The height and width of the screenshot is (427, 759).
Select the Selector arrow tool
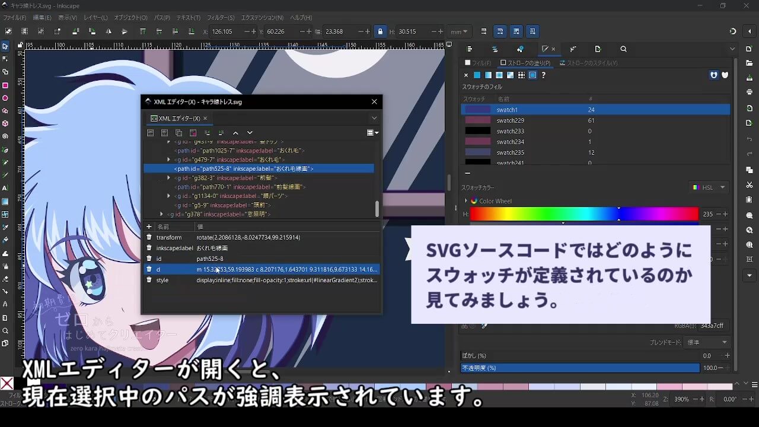point(5,46)
